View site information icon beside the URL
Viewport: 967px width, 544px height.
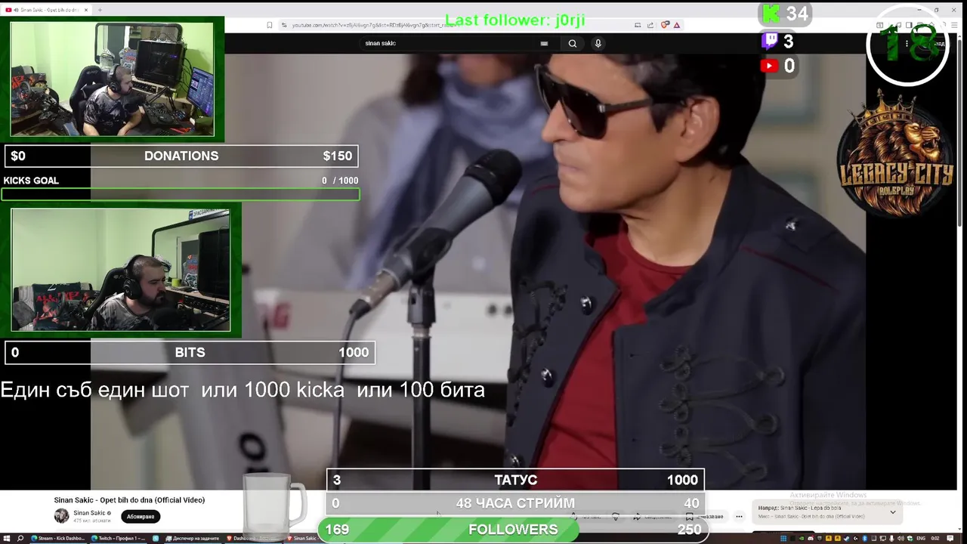click(284, 25)
